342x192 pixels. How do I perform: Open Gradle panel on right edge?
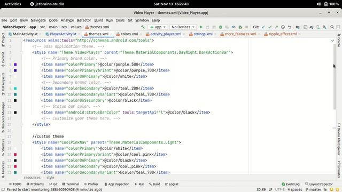[x=339, y=41]
